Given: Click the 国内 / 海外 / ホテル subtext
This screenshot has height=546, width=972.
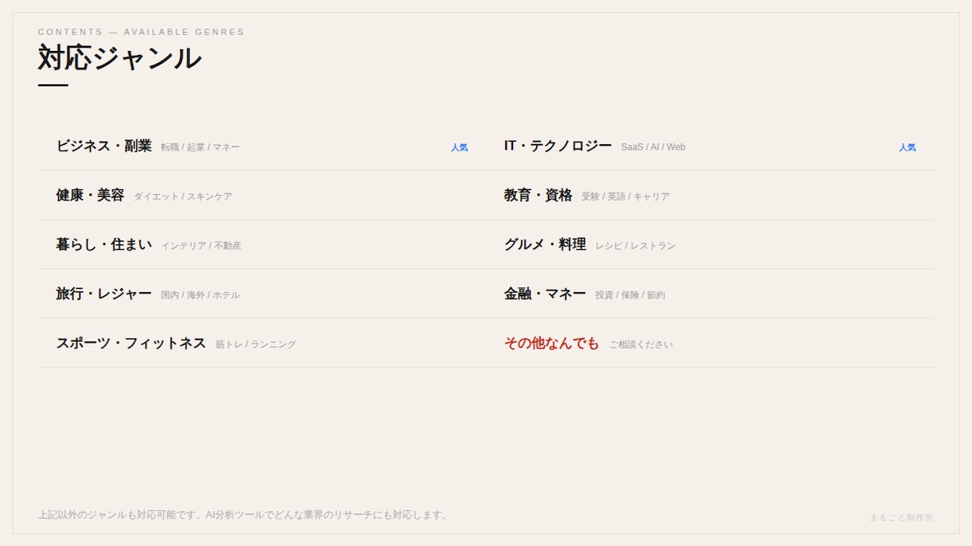Looking at the screenshot, I should [x=200, y=295].
